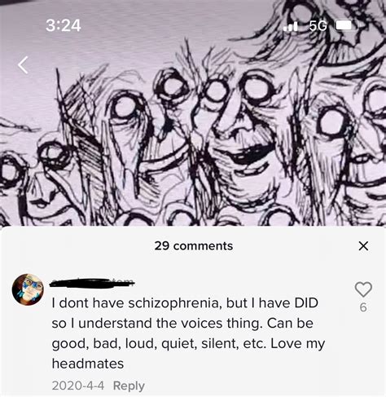Tap the 5G network indicator
The width and height of the screenshot is (386, 397).
click(318, 26)
